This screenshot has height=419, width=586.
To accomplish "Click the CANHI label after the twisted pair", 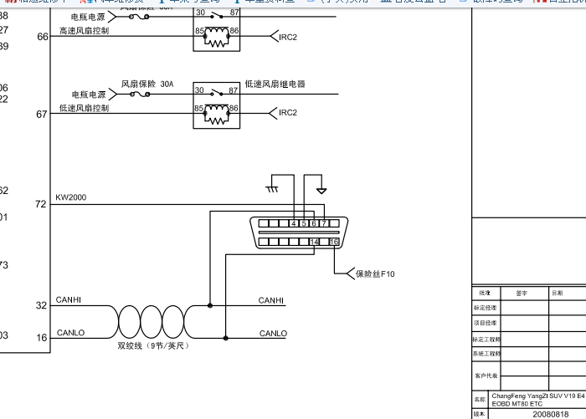I will [271, 300].
